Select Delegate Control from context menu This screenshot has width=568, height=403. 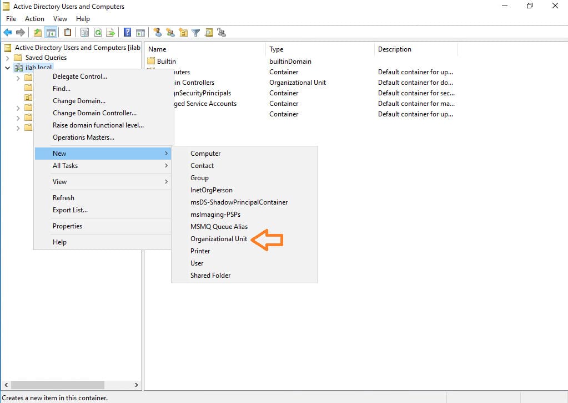80,76
